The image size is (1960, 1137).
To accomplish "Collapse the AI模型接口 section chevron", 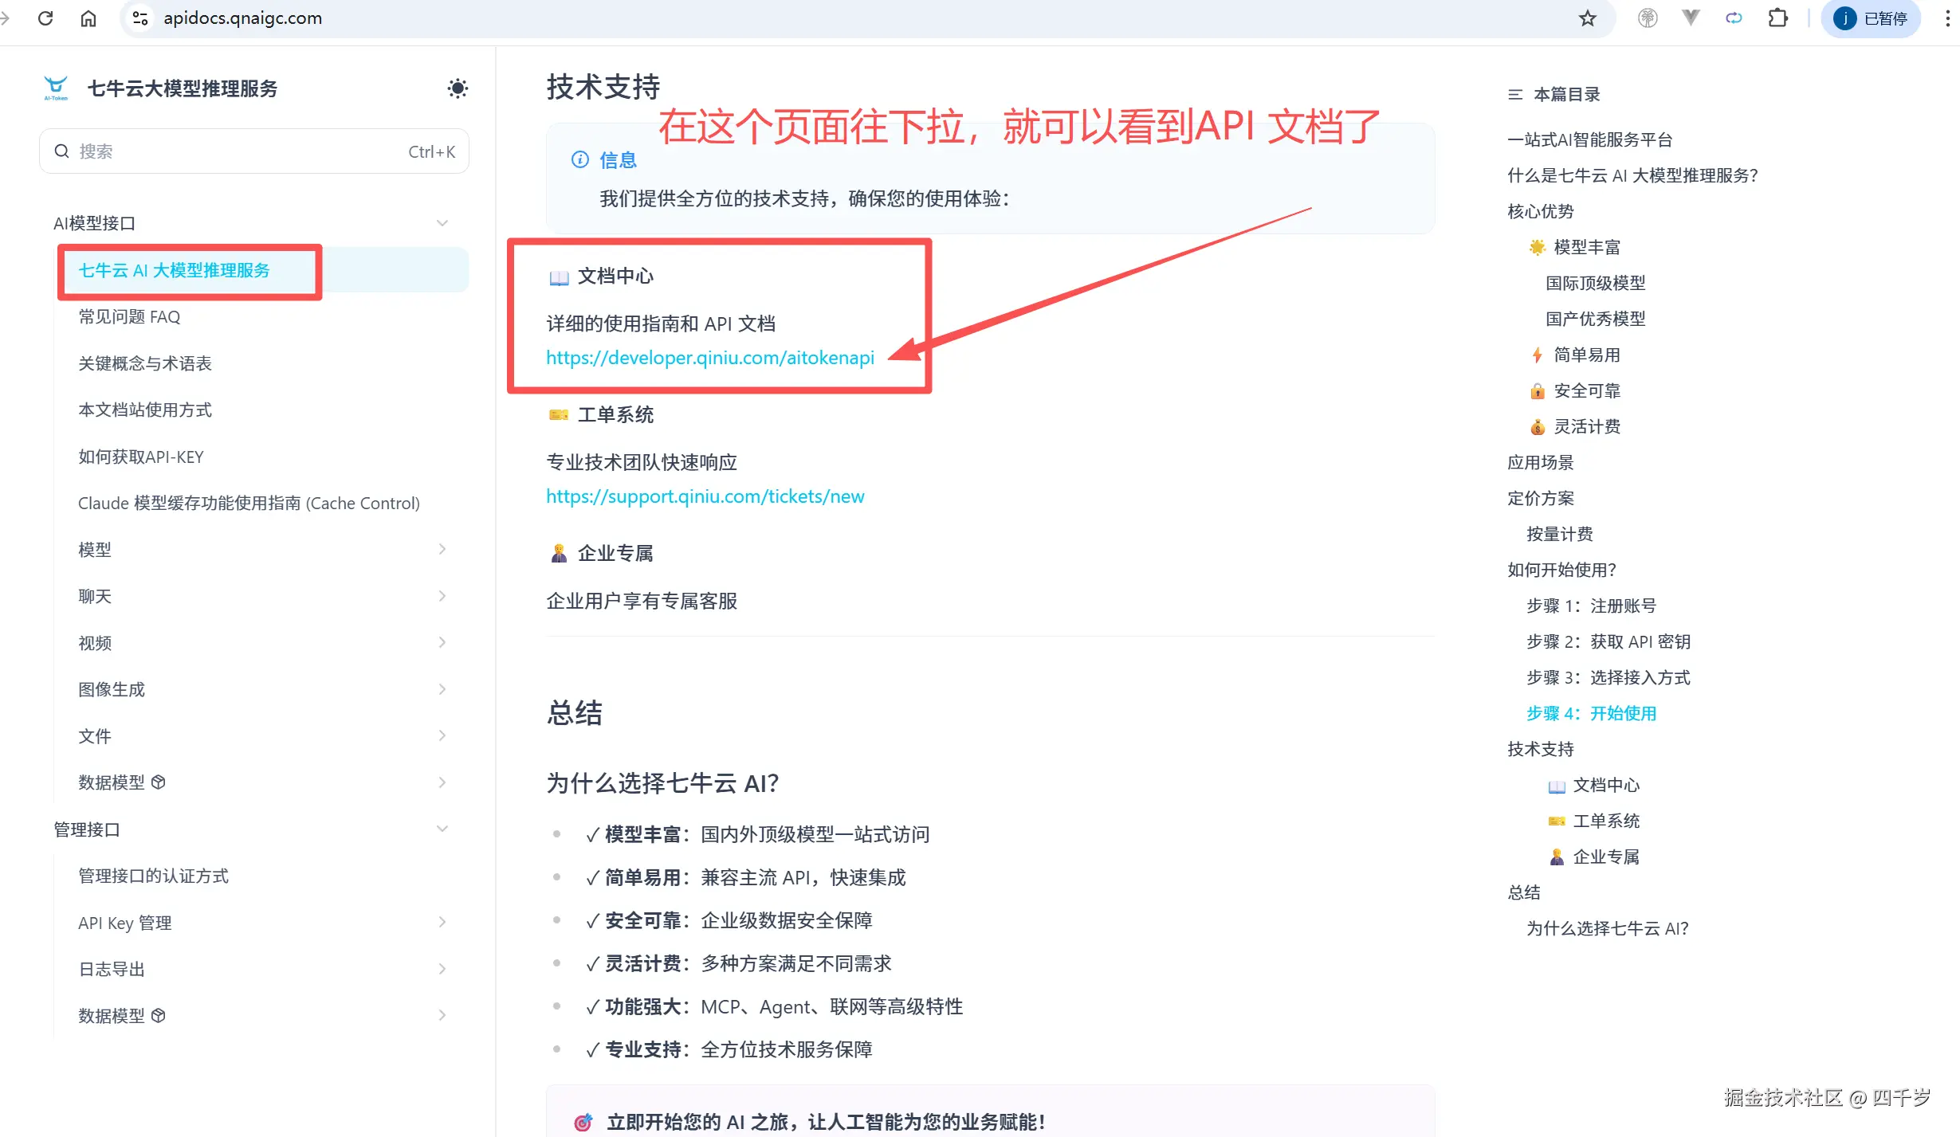I will [442, 223].
